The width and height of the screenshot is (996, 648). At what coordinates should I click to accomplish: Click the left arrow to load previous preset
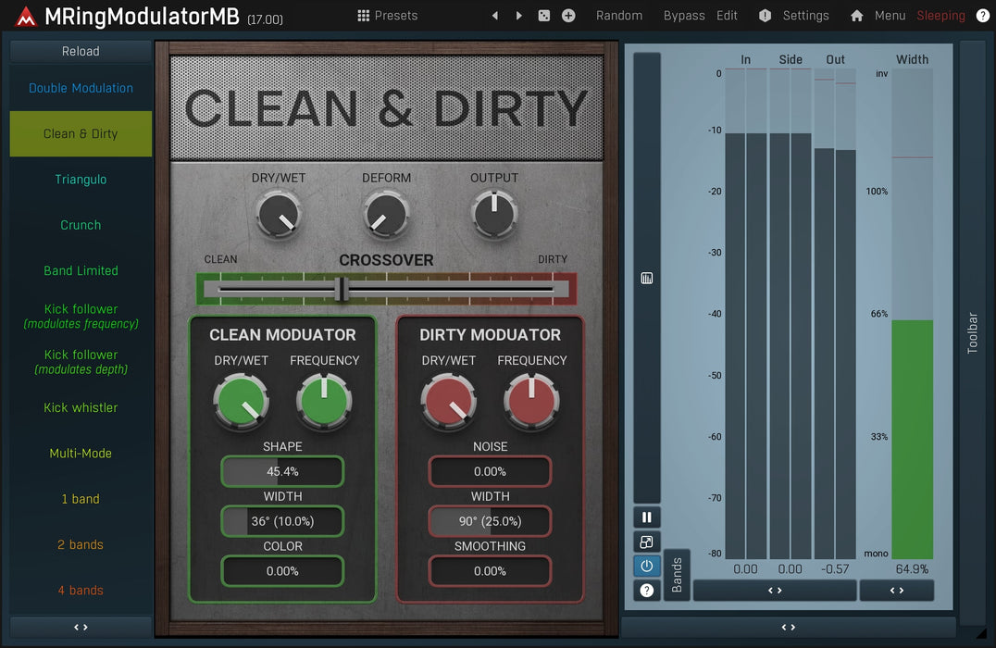495,15
